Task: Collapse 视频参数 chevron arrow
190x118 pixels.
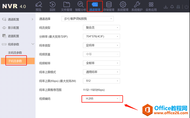Action: (33, 44)
